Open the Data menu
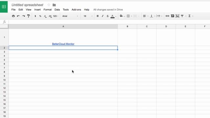210x118 pixels. point(57,10)
